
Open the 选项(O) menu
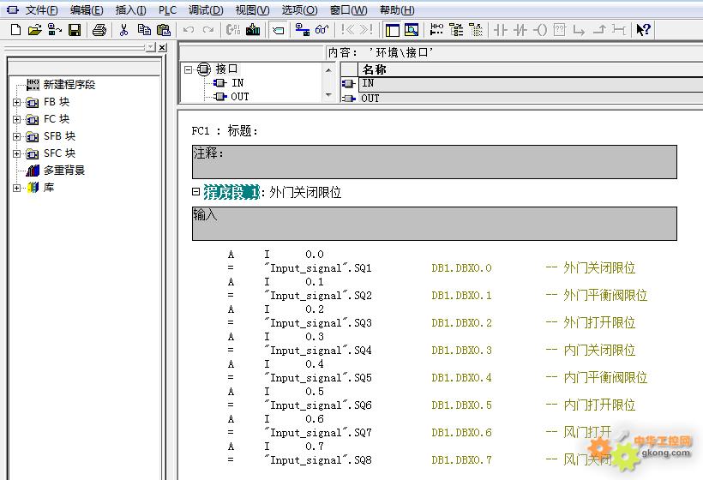[299, 10]
